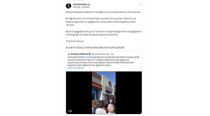Open the UĞUR POYRAZ display name
Viewport: 210px width, 116px height.
[80, 4]
